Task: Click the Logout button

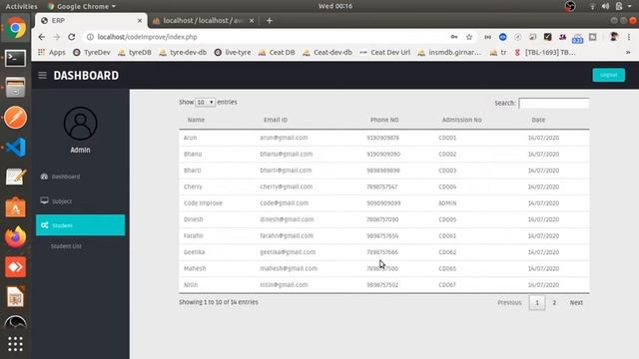Action: tap(608, 75)
